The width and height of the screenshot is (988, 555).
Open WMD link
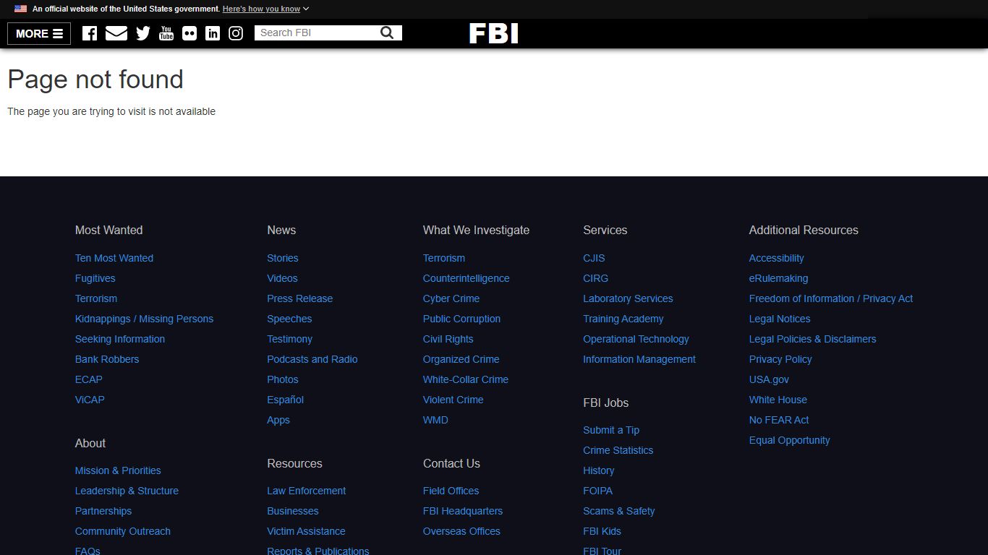click(435, 420)
